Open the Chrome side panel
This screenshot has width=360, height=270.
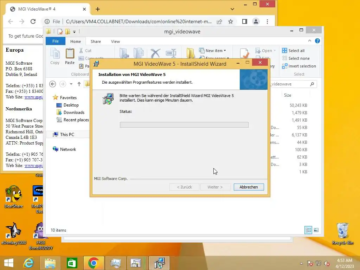click(245, 21)
